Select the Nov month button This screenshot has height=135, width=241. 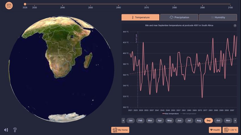(228, 121)
